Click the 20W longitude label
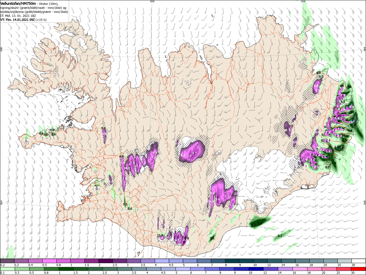Viewport: 366px width, 275px height. pos(152,1)
